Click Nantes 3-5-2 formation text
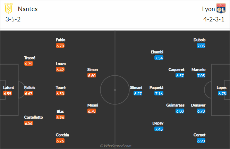This screenshot has height=149, width=230. click(13, 19)
